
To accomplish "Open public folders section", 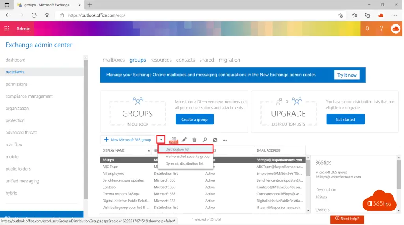I will point(18,169).
